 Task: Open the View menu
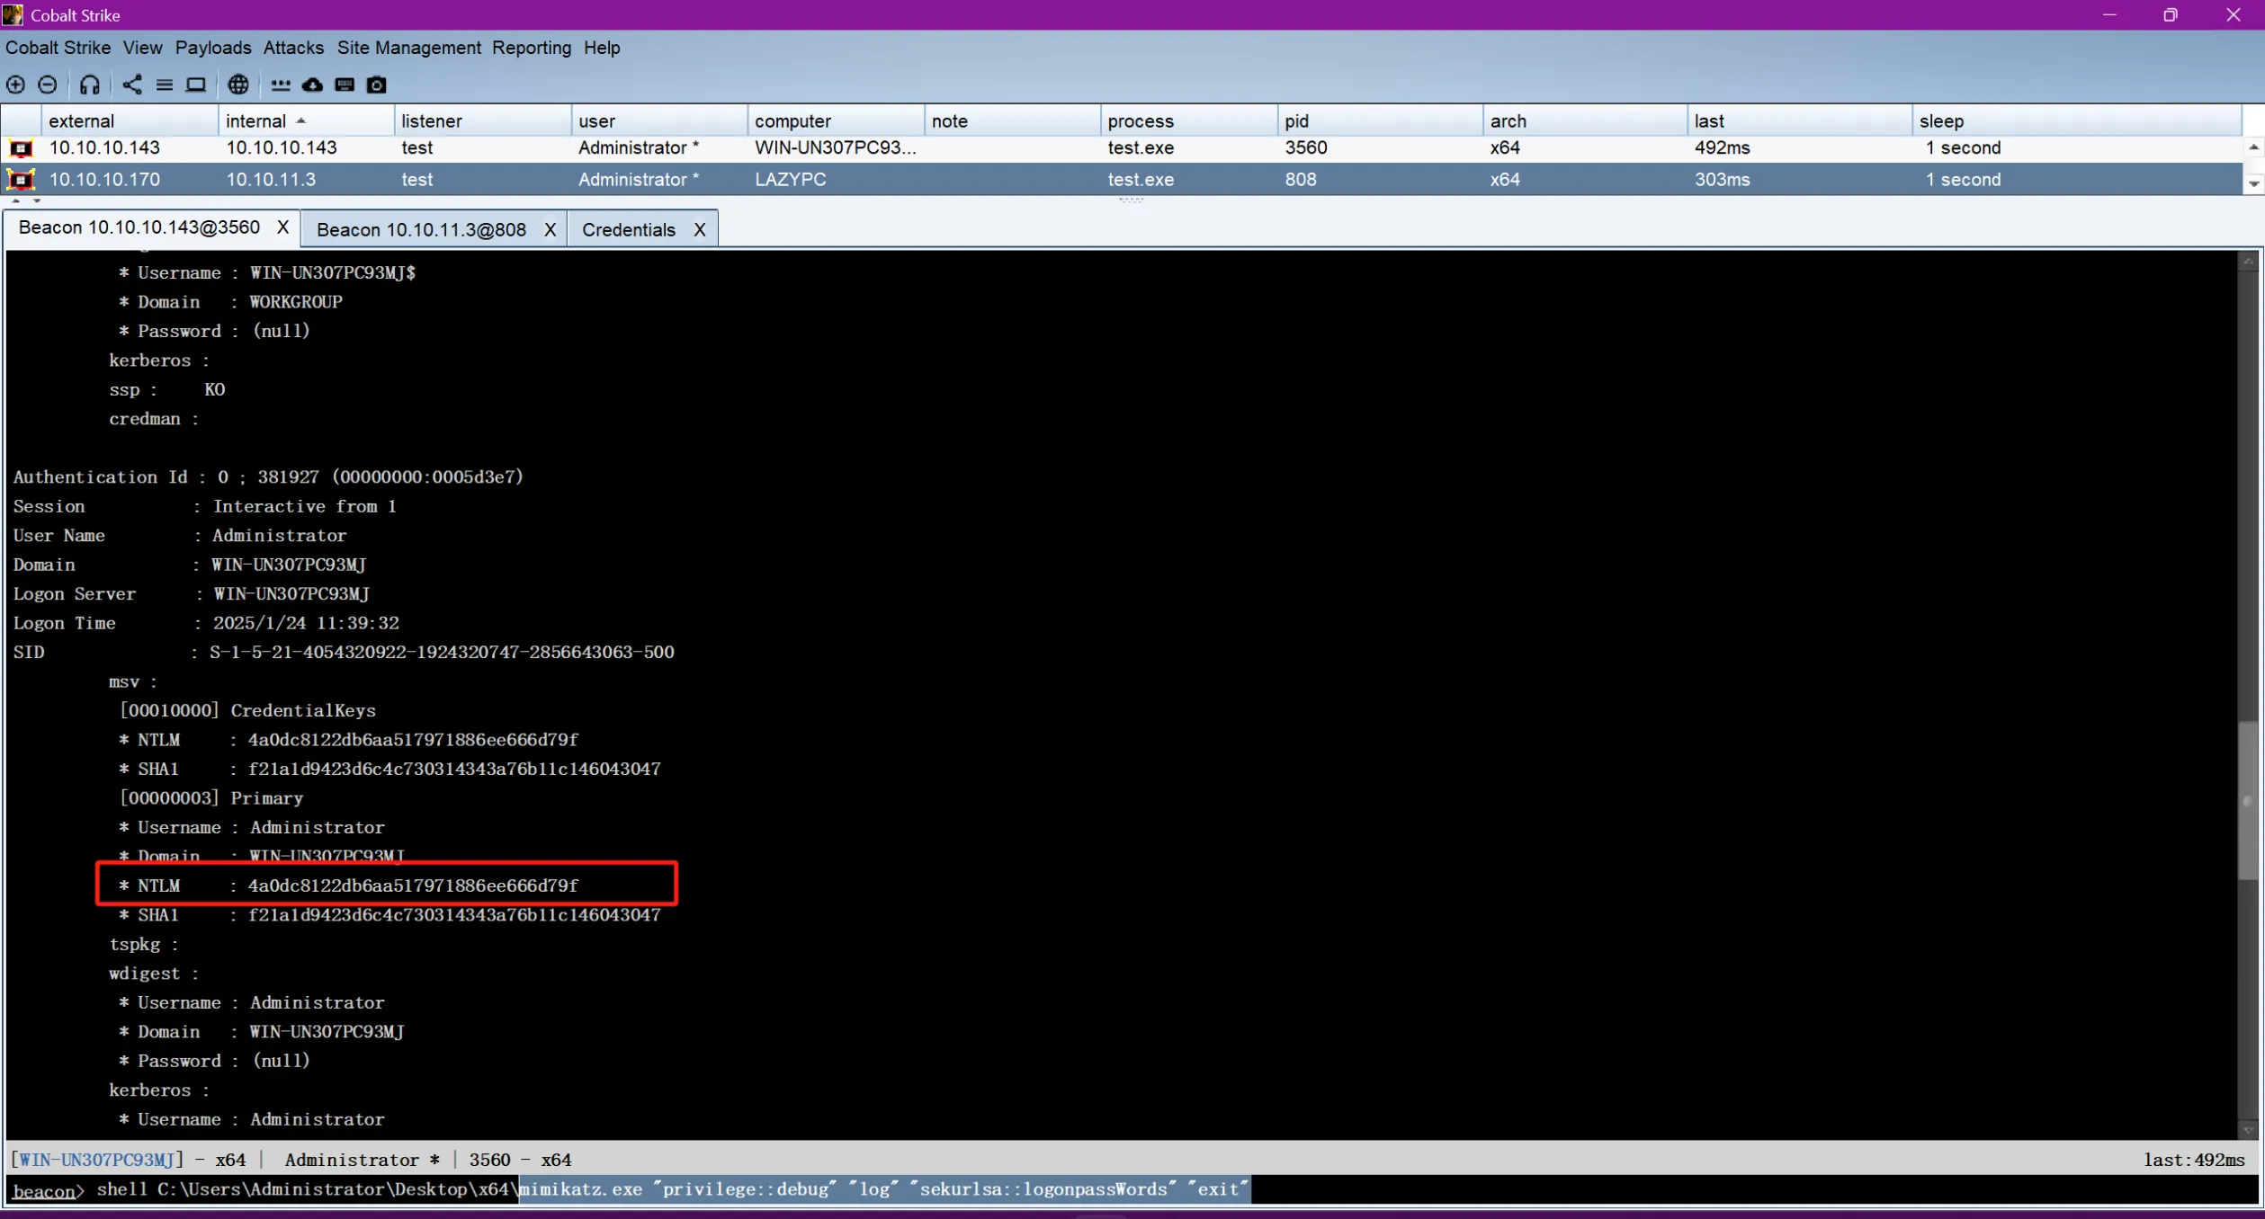tap(143, 48)
